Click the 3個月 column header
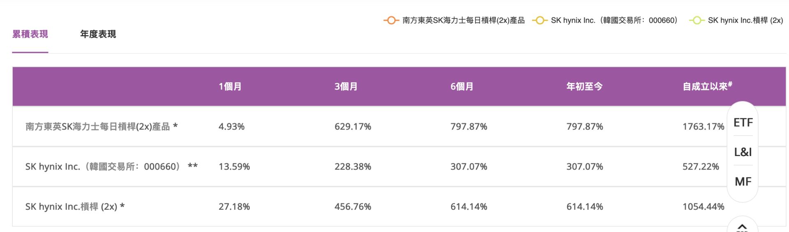The height and width of the screenshot is (232, 789). [x=346, y=87]
